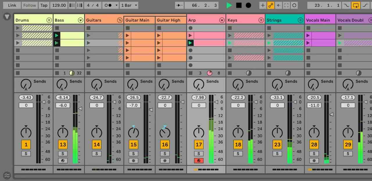
Task: Solo the Drums track
Action: pyautogui.click(x=26, y=154)
